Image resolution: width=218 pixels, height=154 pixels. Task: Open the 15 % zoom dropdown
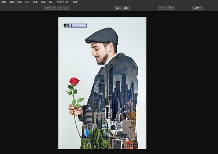click(x=50, y=8)
